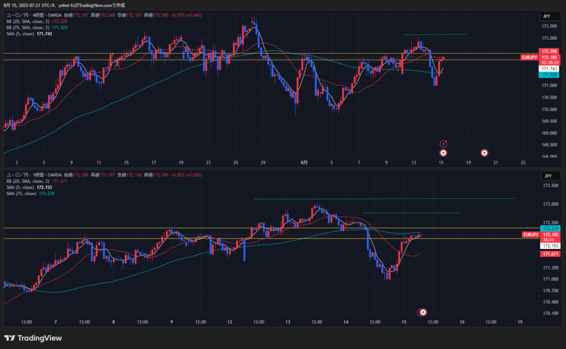Open JPY currency selector on upper chart
The width and height of the screenshot is (566, 349).
548,17
